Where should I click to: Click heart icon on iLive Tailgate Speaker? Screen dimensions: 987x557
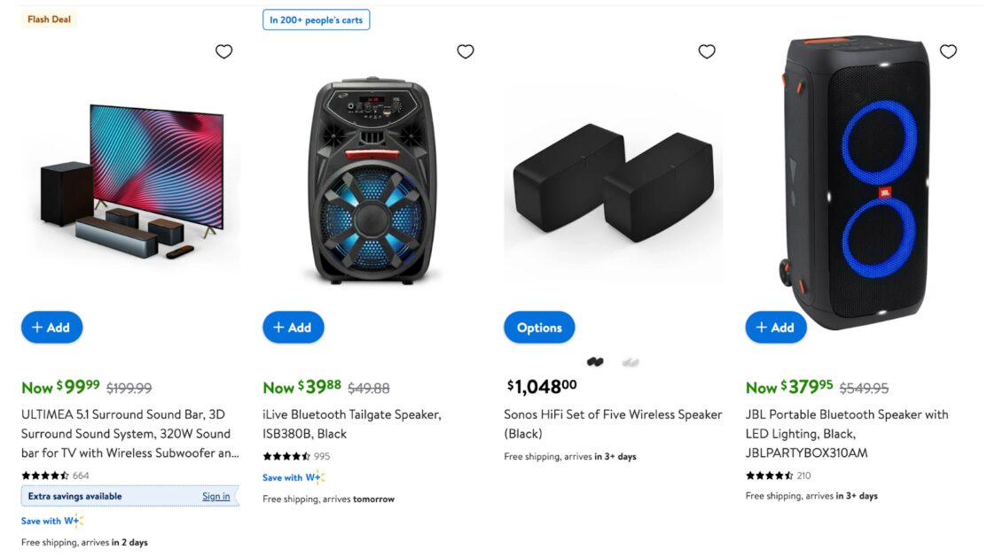(466, 51)
